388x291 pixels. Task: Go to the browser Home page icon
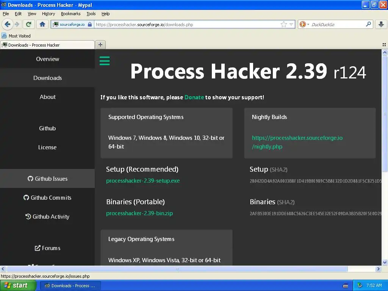click(x=42, y=24)
